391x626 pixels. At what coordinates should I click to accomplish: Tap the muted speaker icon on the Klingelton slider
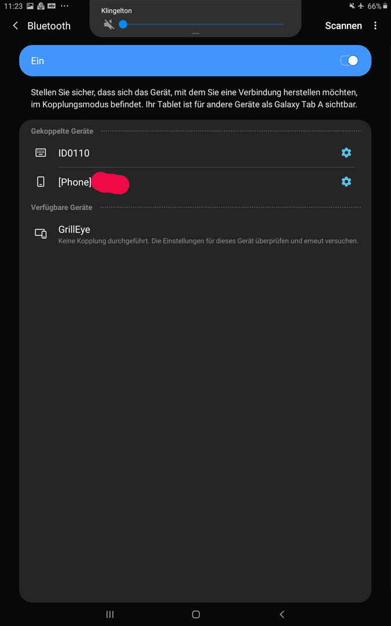pos(109,24)
